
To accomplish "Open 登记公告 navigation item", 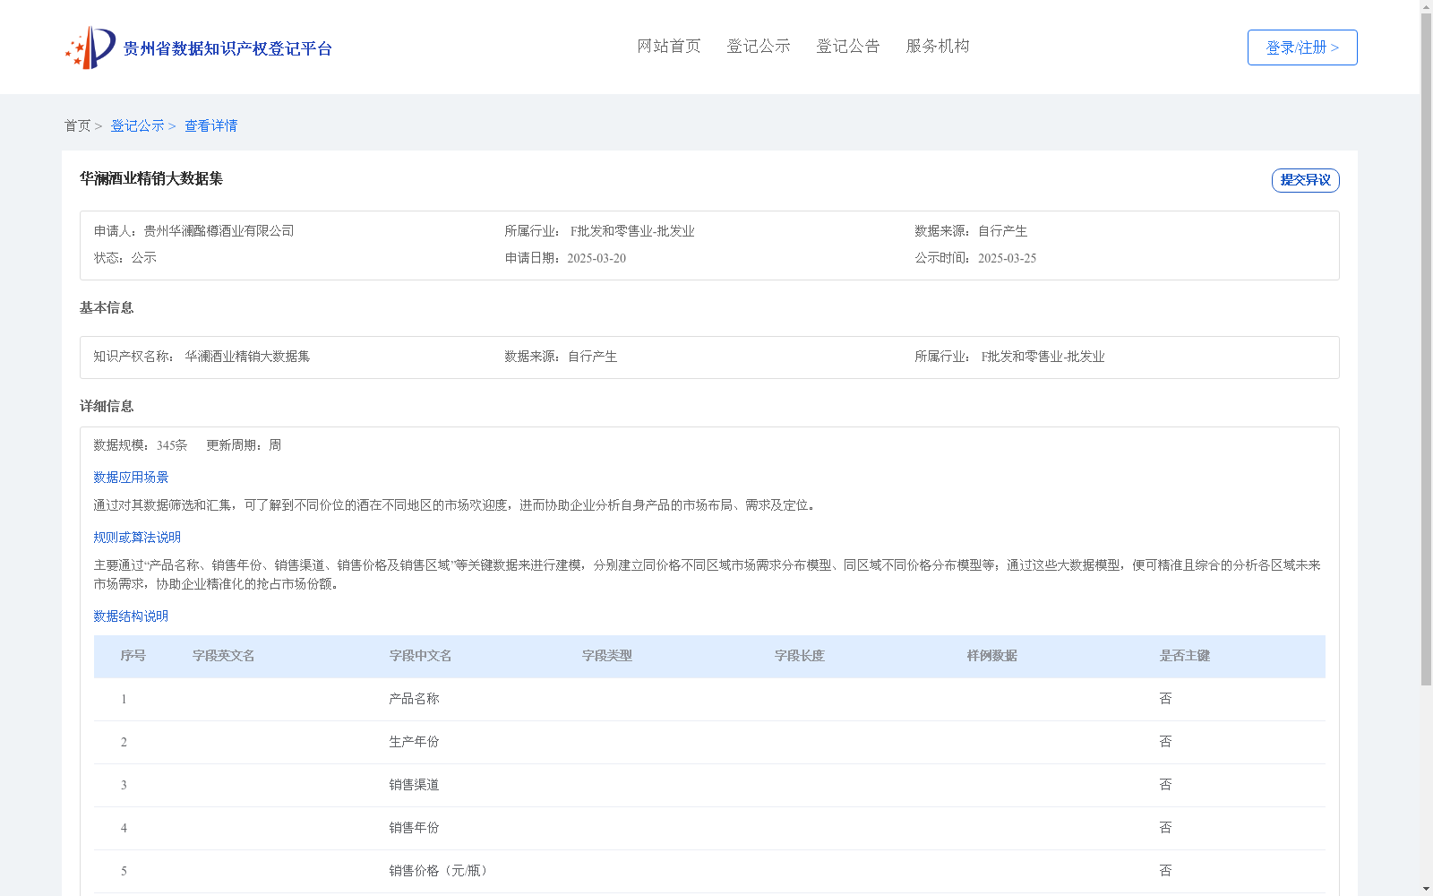I will (848, 46).
